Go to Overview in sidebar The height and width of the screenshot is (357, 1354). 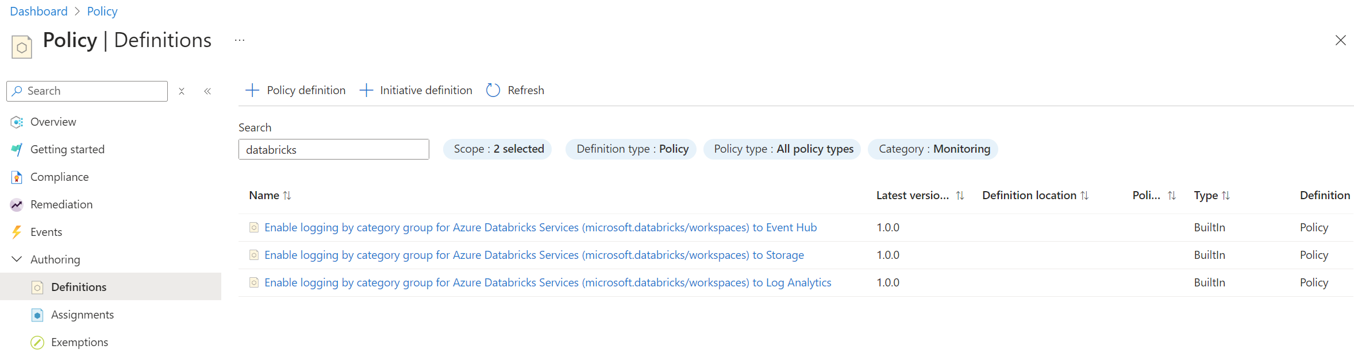click(53, 122)
